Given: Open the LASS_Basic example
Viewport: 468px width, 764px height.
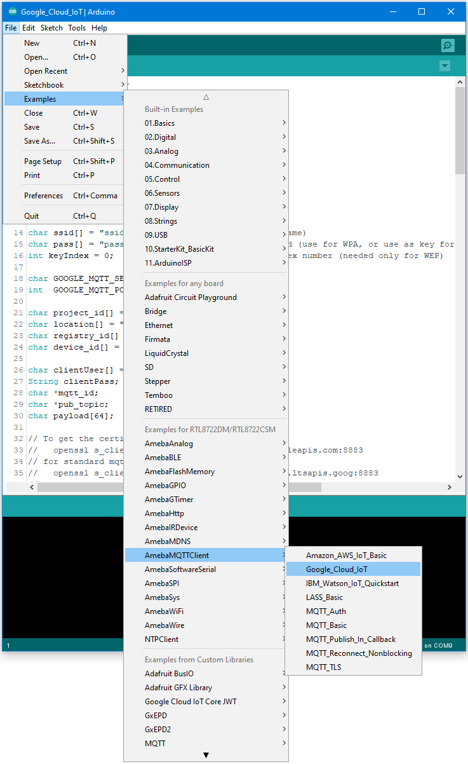Looking at the screenshot, I should (353, 597).
